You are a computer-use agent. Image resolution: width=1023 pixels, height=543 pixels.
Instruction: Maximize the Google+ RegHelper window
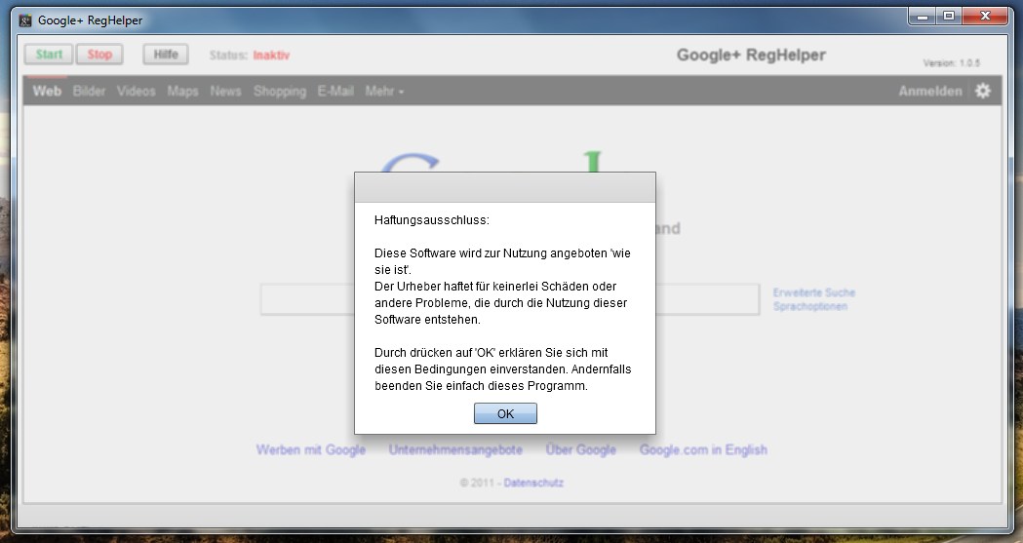pyautogui.click(x=949, y=17)
